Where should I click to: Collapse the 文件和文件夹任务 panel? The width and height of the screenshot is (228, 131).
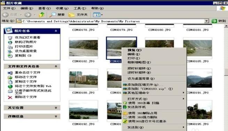[56, 66]
